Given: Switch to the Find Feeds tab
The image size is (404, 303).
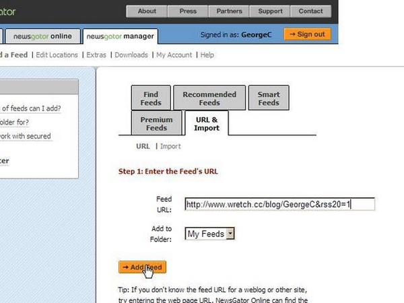Looking at the screenshot, I should click(151, 98).
